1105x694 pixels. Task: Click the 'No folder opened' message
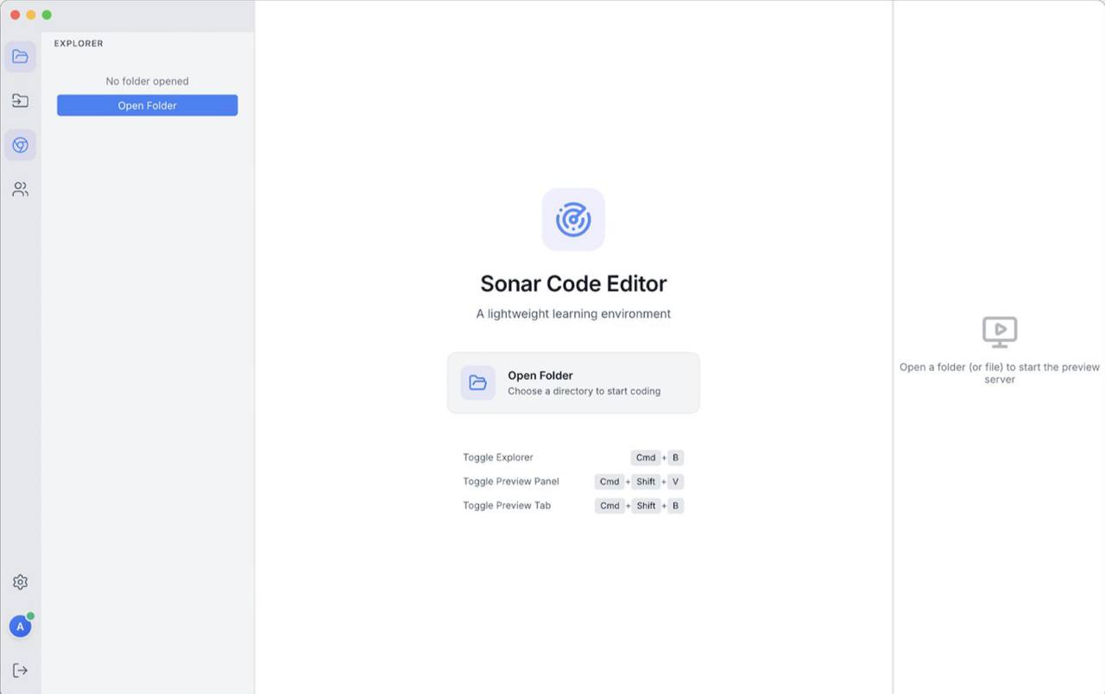click(147, 81)
